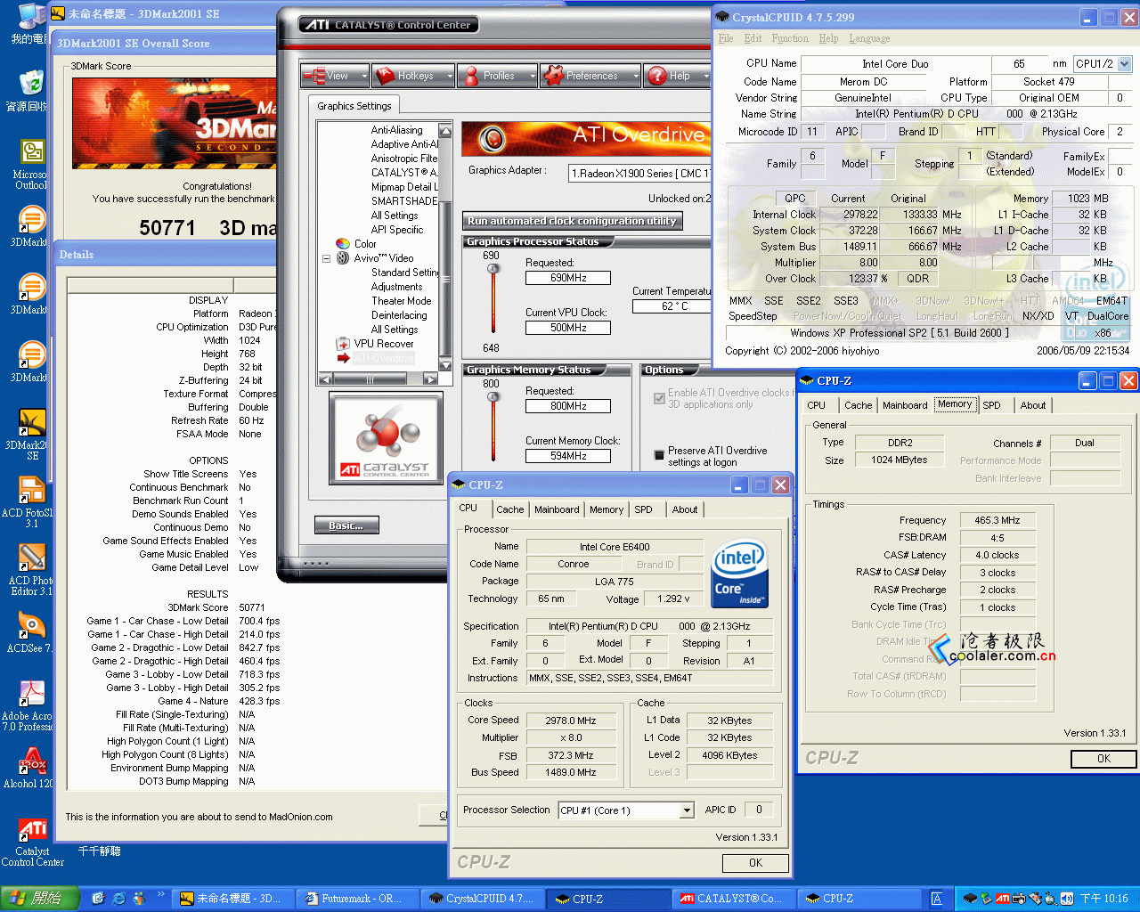Click the ATI icon in the system tray
The width and height of the screenshot is (1140, 912).
tap(1002, 899)
